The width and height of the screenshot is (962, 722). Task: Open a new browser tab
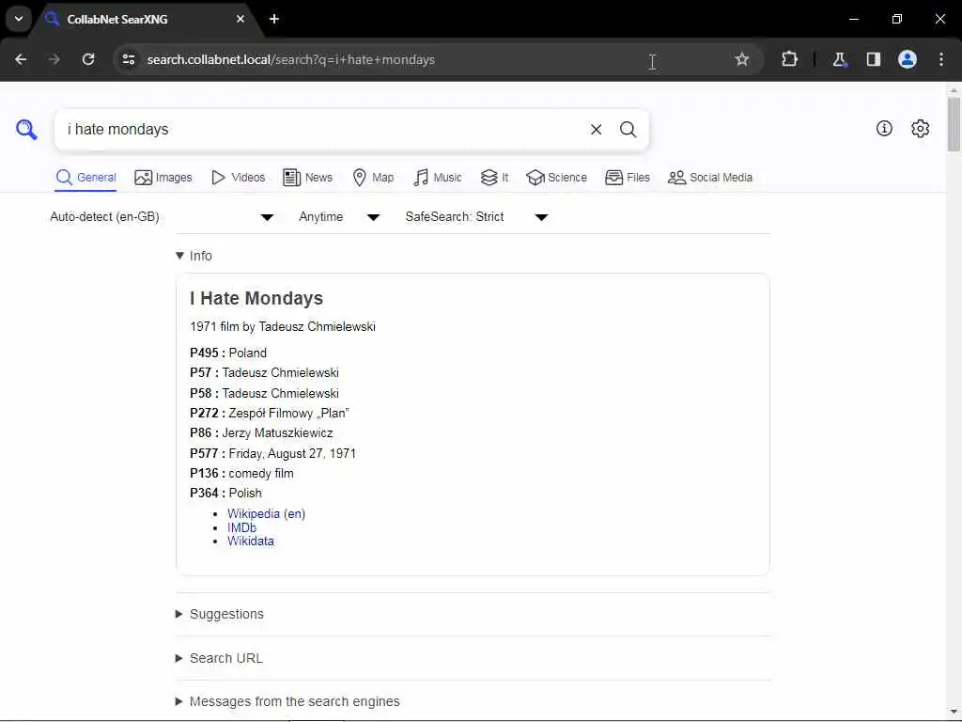[x=274, y=19]
